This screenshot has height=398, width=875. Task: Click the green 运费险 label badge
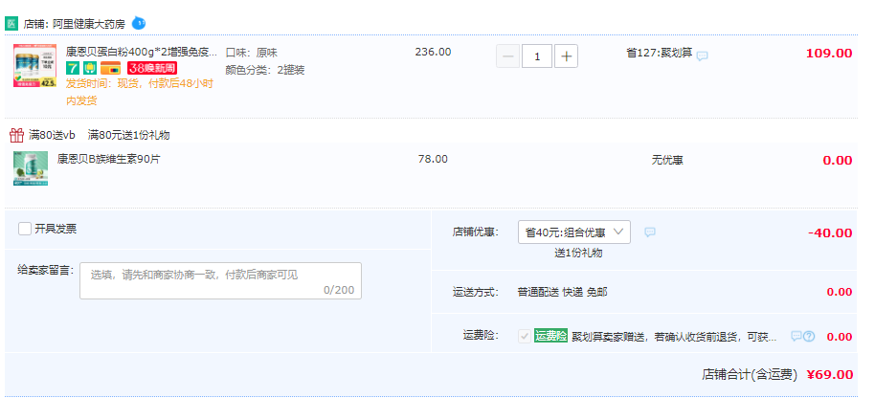click(550, 336)
